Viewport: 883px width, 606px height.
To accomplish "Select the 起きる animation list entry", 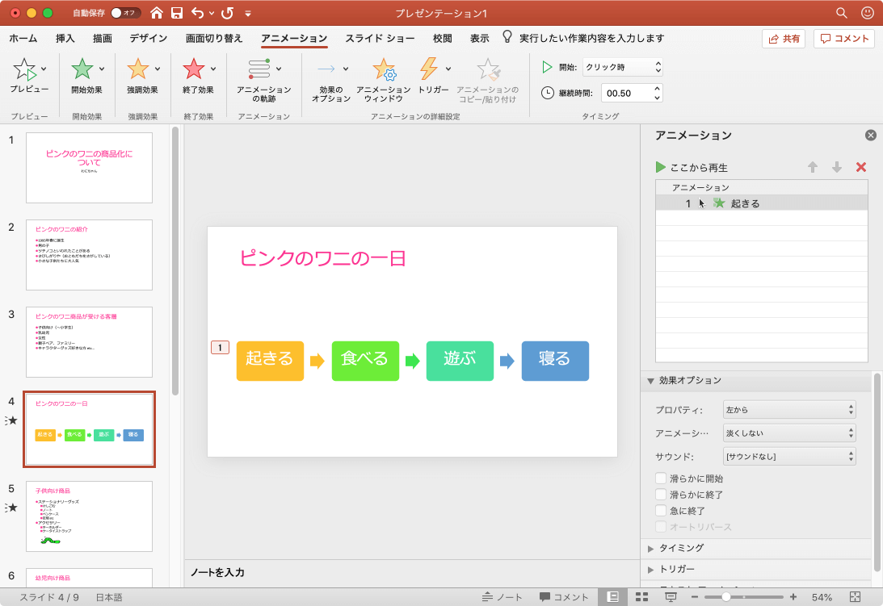I will [761, 203].
